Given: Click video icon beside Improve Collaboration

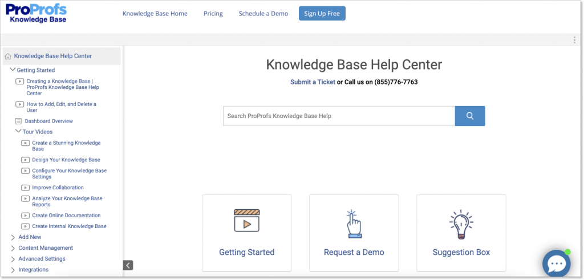Looking at the screenshot, I should tap(25, 188).
